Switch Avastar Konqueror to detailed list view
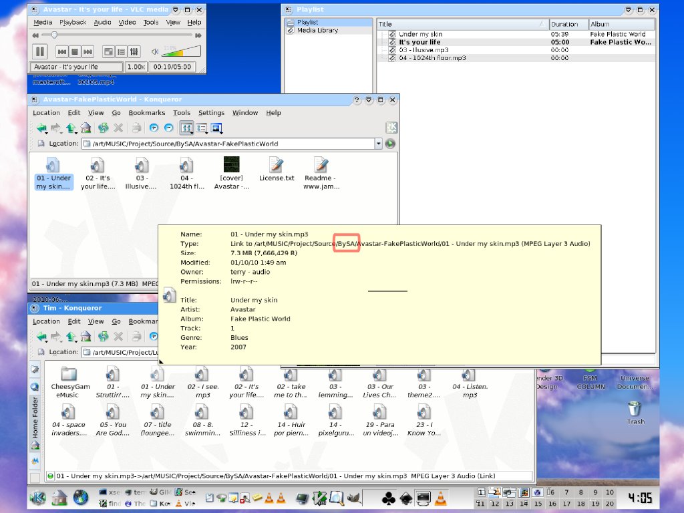Screen dimensions: 684x513 [x=202, y=128]
